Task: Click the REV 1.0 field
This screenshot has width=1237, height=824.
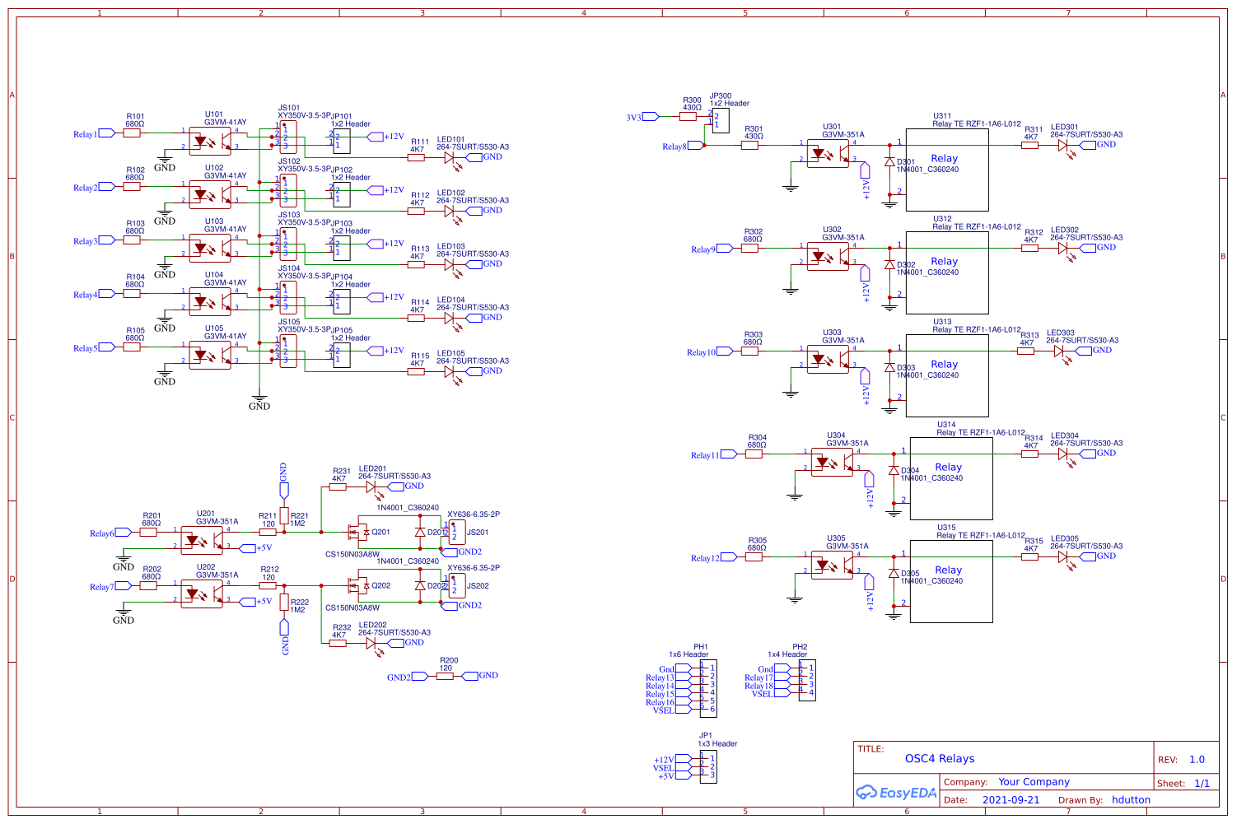Action: tap(1183, 759)
